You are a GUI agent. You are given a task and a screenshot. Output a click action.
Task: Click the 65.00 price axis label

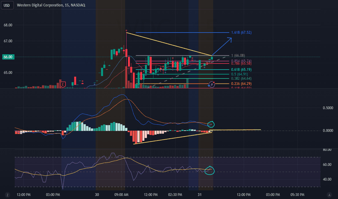(x=8, y=72)
